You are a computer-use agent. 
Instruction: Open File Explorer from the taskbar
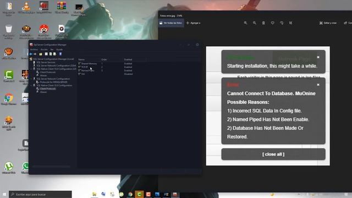pos(94,194)
